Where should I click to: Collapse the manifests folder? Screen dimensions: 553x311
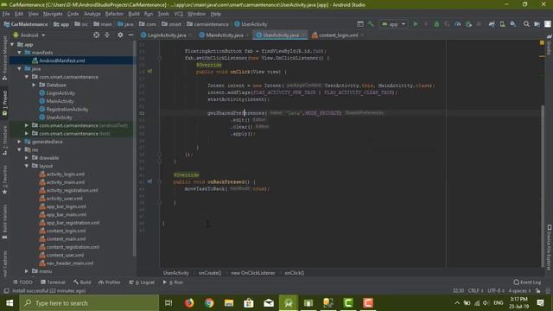click(x=19, y=53)
